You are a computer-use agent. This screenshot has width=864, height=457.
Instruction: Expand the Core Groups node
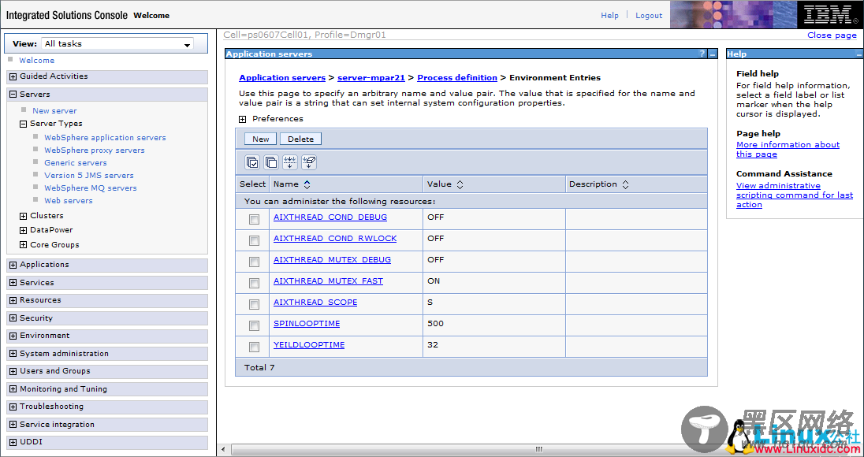tap(23, 245)
